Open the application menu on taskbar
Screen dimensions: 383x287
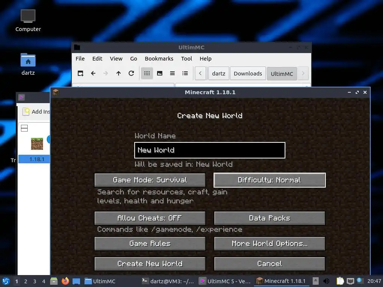(x=6, y=281)
